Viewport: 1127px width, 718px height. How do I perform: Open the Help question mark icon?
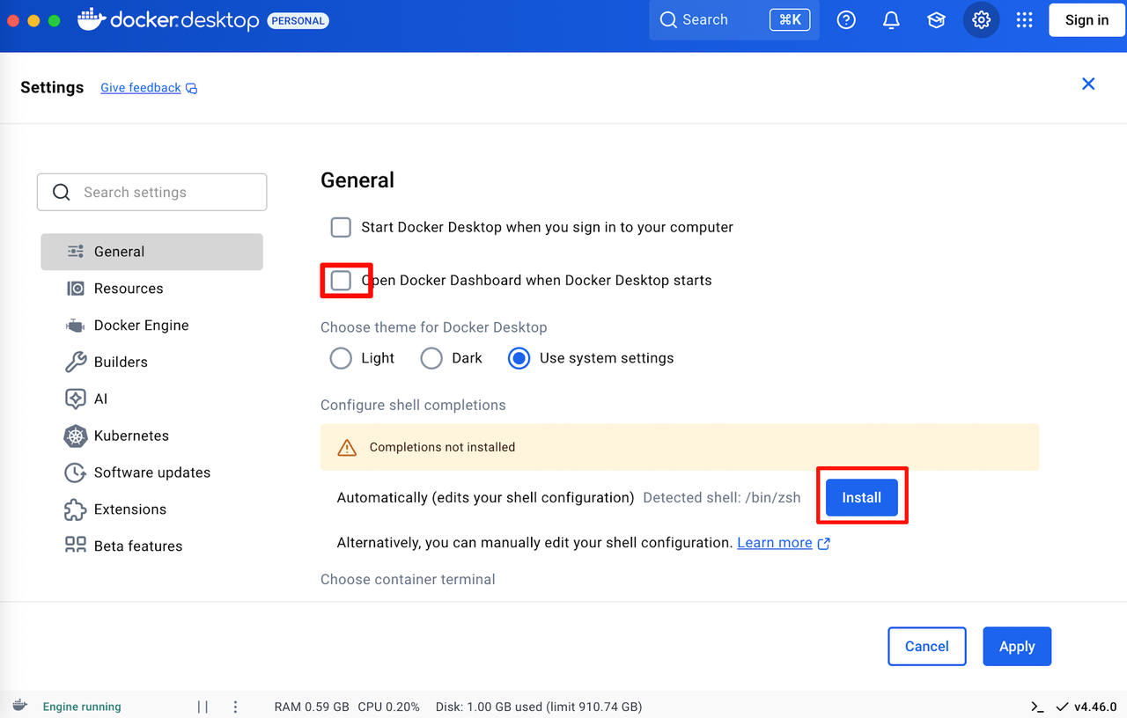(x=846, y=20)
